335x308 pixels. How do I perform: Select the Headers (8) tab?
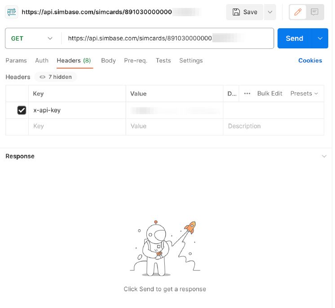pyautogui.click(x=74, y=61)
